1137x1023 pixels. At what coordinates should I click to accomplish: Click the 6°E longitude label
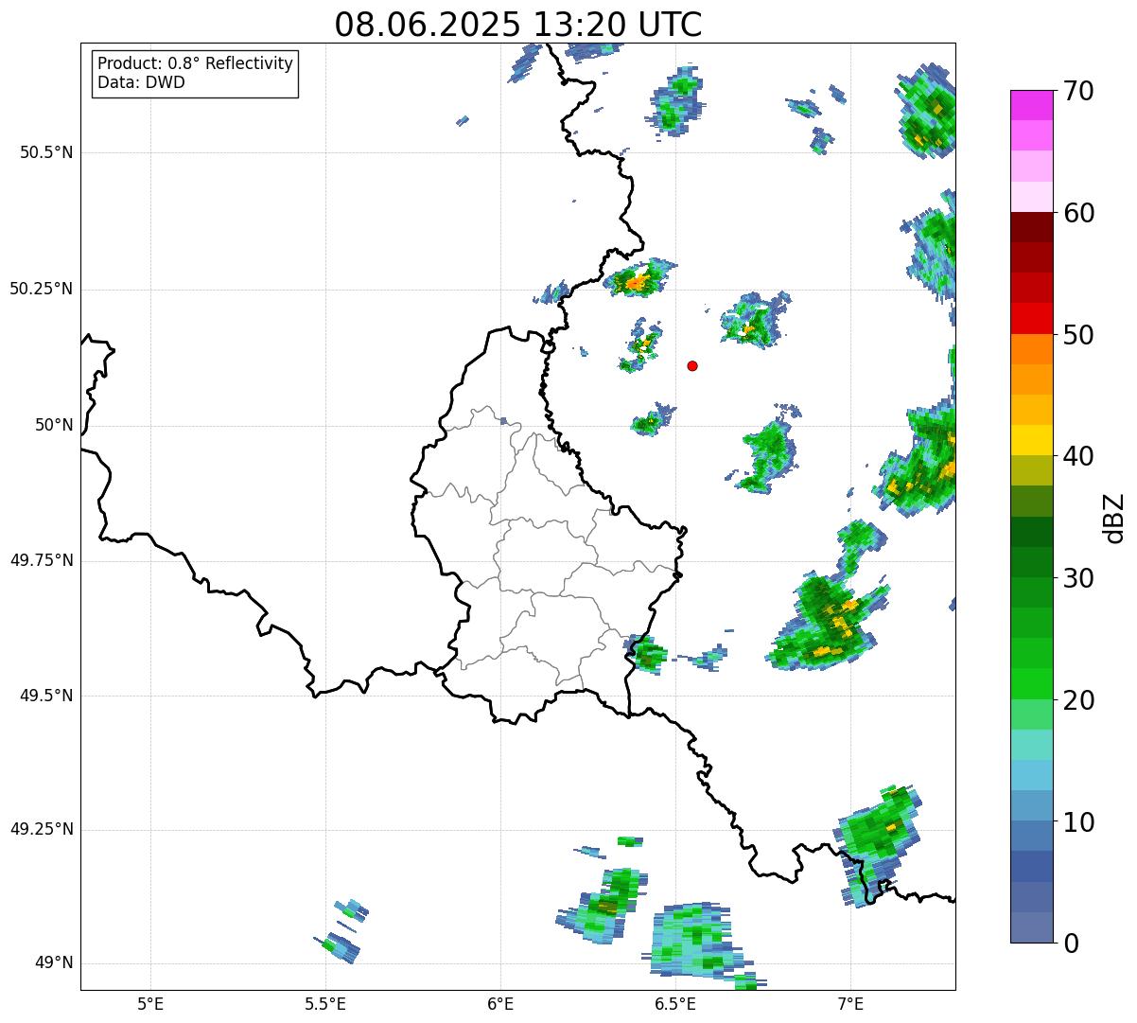[500, 1003]
